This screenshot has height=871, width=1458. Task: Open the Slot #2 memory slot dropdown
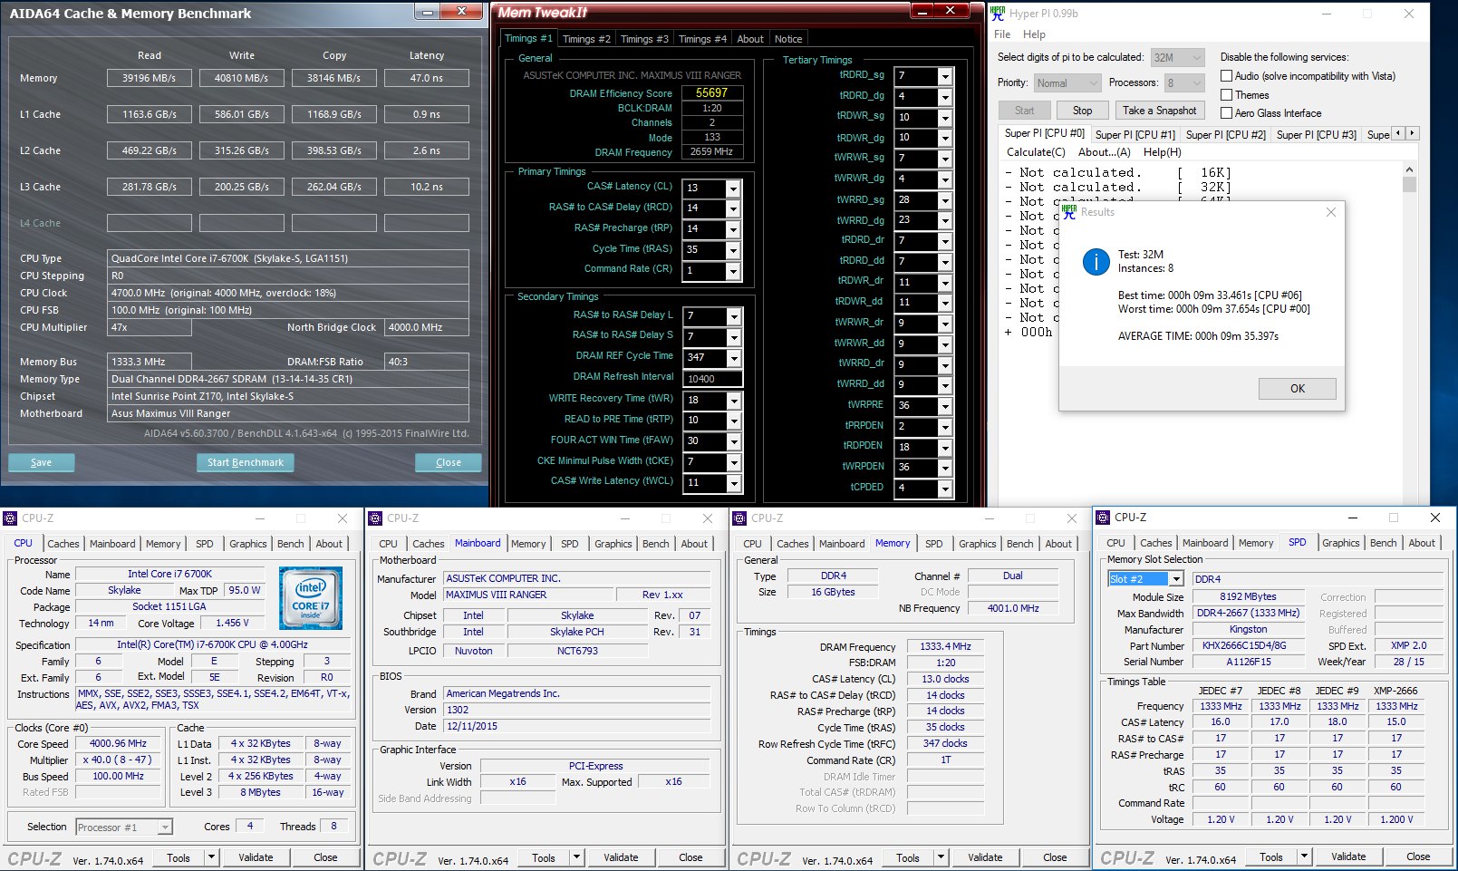1176,579
